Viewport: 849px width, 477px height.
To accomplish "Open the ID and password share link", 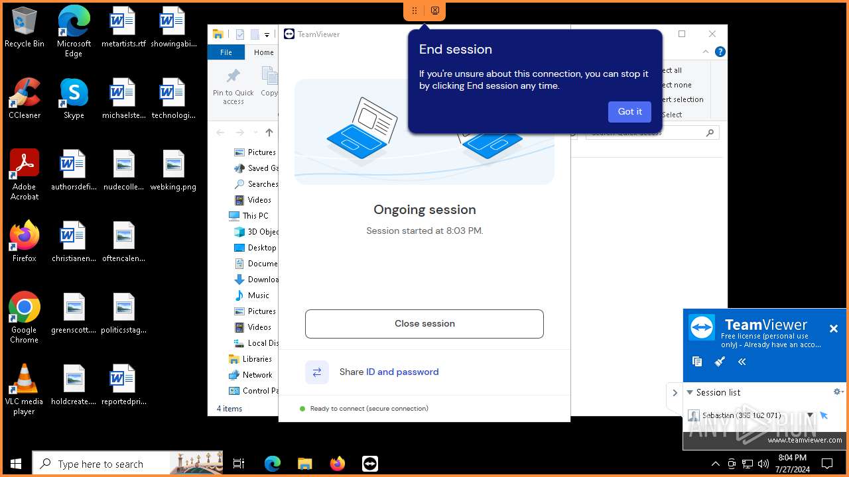I will [x=403, y=372].
